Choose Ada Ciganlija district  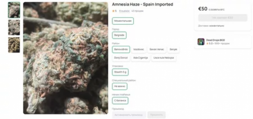[x=141, y=58]
